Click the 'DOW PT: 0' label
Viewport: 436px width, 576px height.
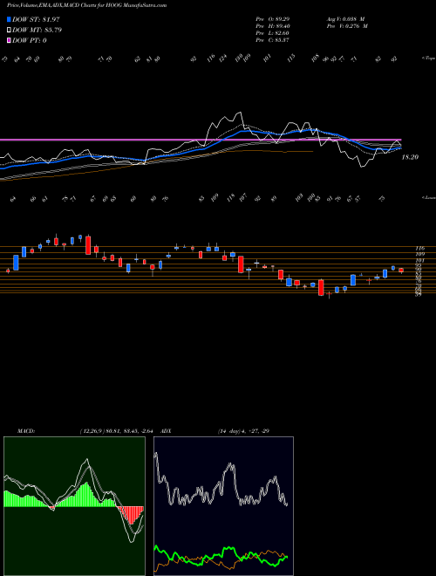click(x=30, y=40)
